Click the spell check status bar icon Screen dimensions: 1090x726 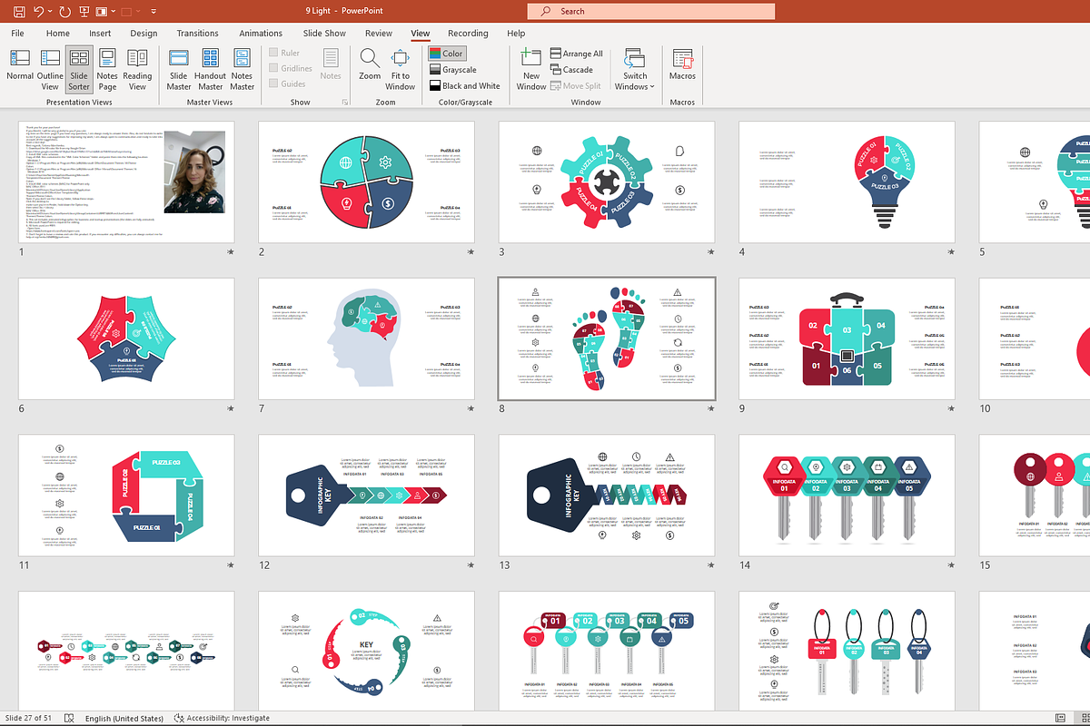tap(69, 718)
